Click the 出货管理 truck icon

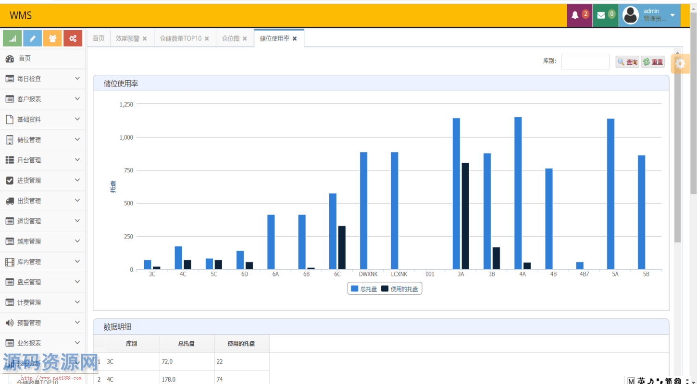pos(10,201)
